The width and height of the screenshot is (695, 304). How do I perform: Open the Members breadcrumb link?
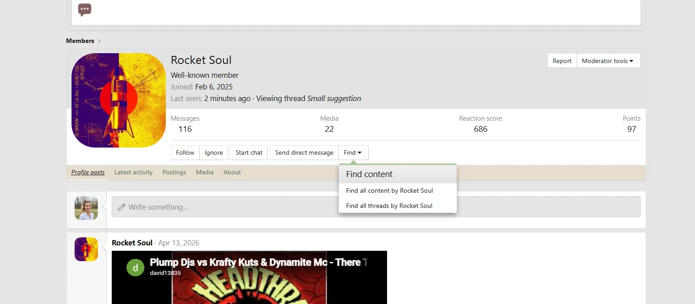click(80, 41)
